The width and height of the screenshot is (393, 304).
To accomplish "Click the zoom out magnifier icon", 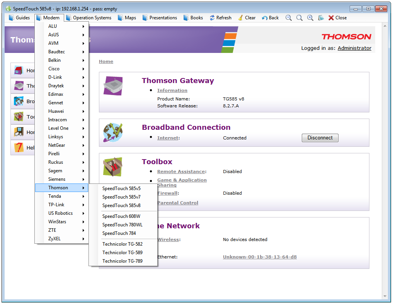I will coord(289,18).
